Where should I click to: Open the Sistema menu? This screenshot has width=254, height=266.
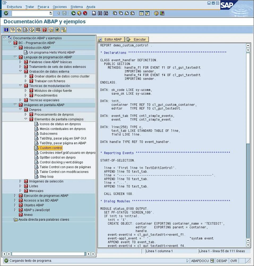(x=77, y=7)
